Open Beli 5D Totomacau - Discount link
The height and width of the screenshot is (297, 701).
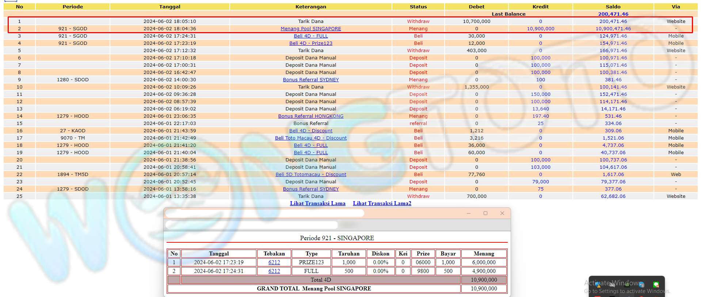(311, 175)
